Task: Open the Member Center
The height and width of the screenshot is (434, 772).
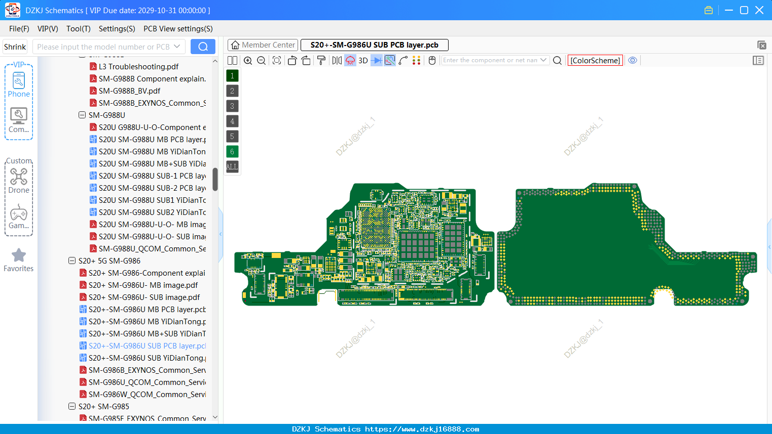Action: pos(263,45)
